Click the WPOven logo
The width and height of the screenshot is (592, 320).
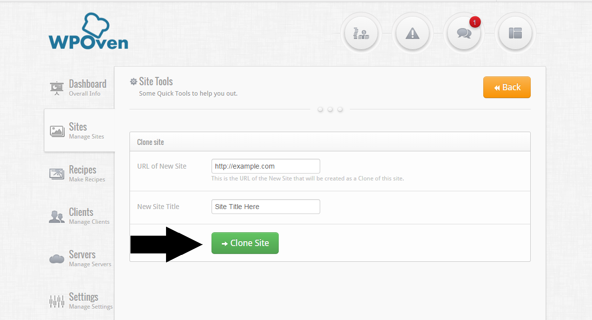88,31
